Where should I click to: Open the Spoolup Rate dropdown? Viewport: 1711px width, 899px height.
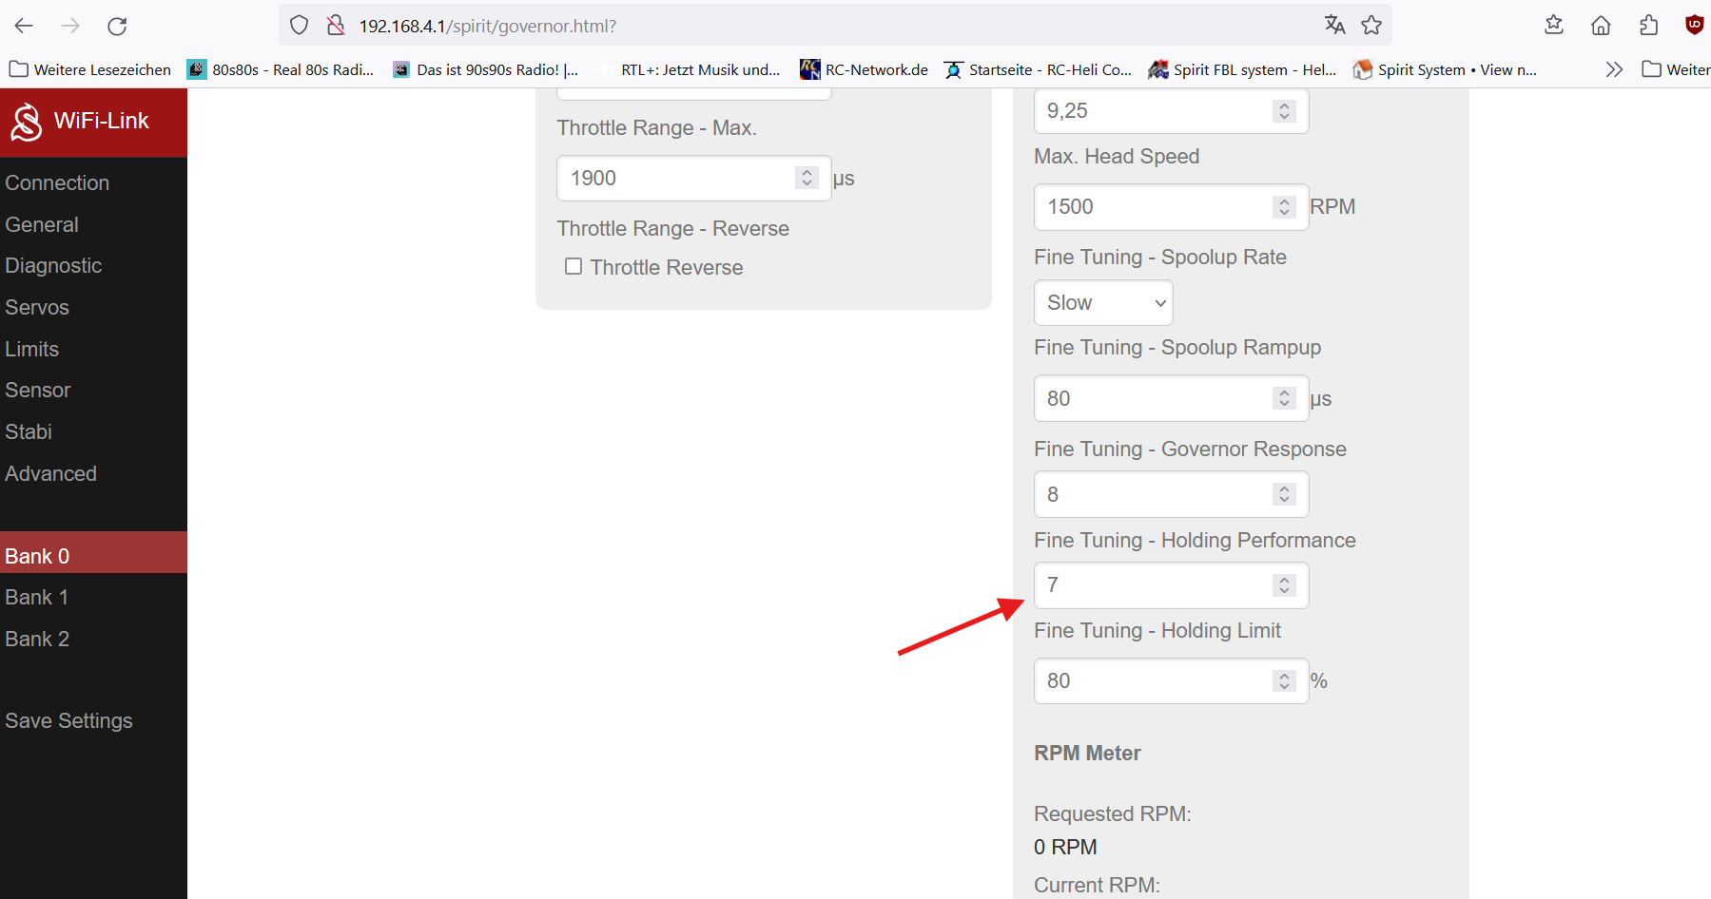click(x=1103, y=303)
